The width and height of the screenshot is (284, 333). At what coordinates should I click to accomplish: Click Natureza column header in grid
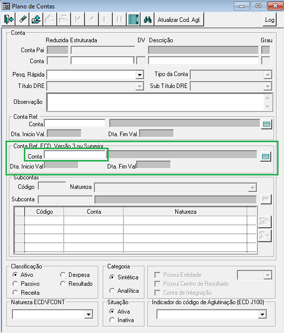coord(185,212)
